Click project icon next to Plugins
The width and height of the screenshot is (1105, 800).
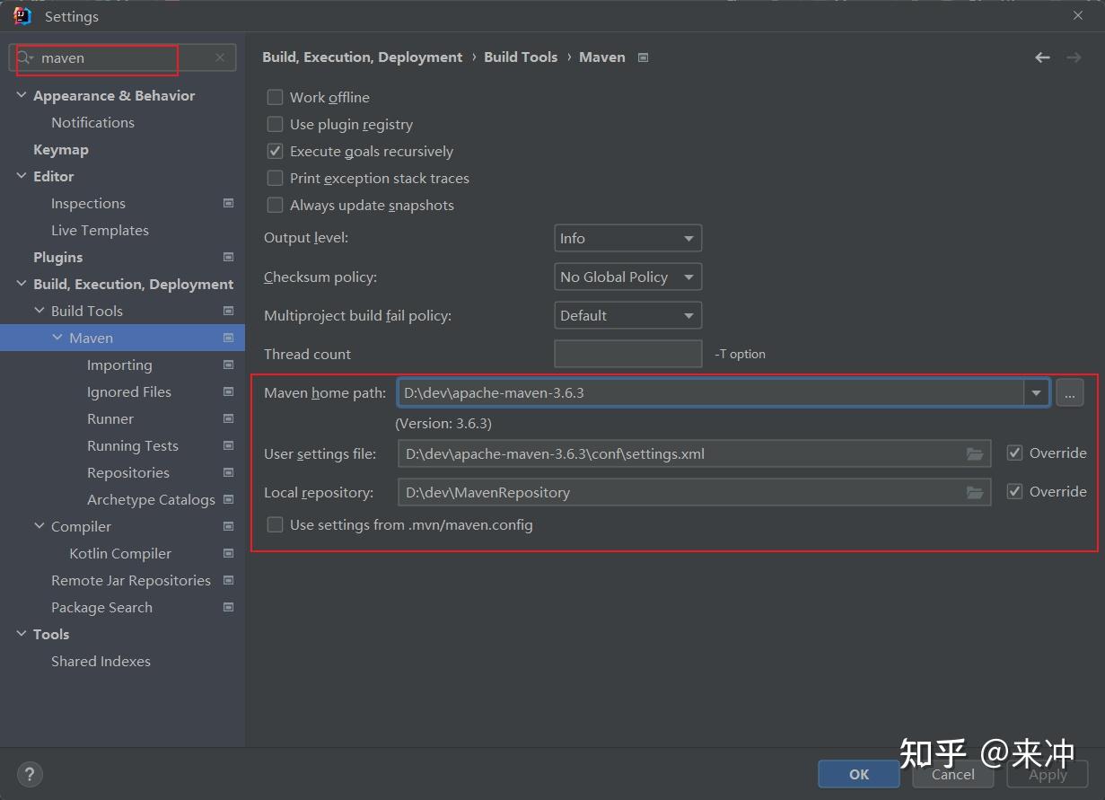coord(228,257)
